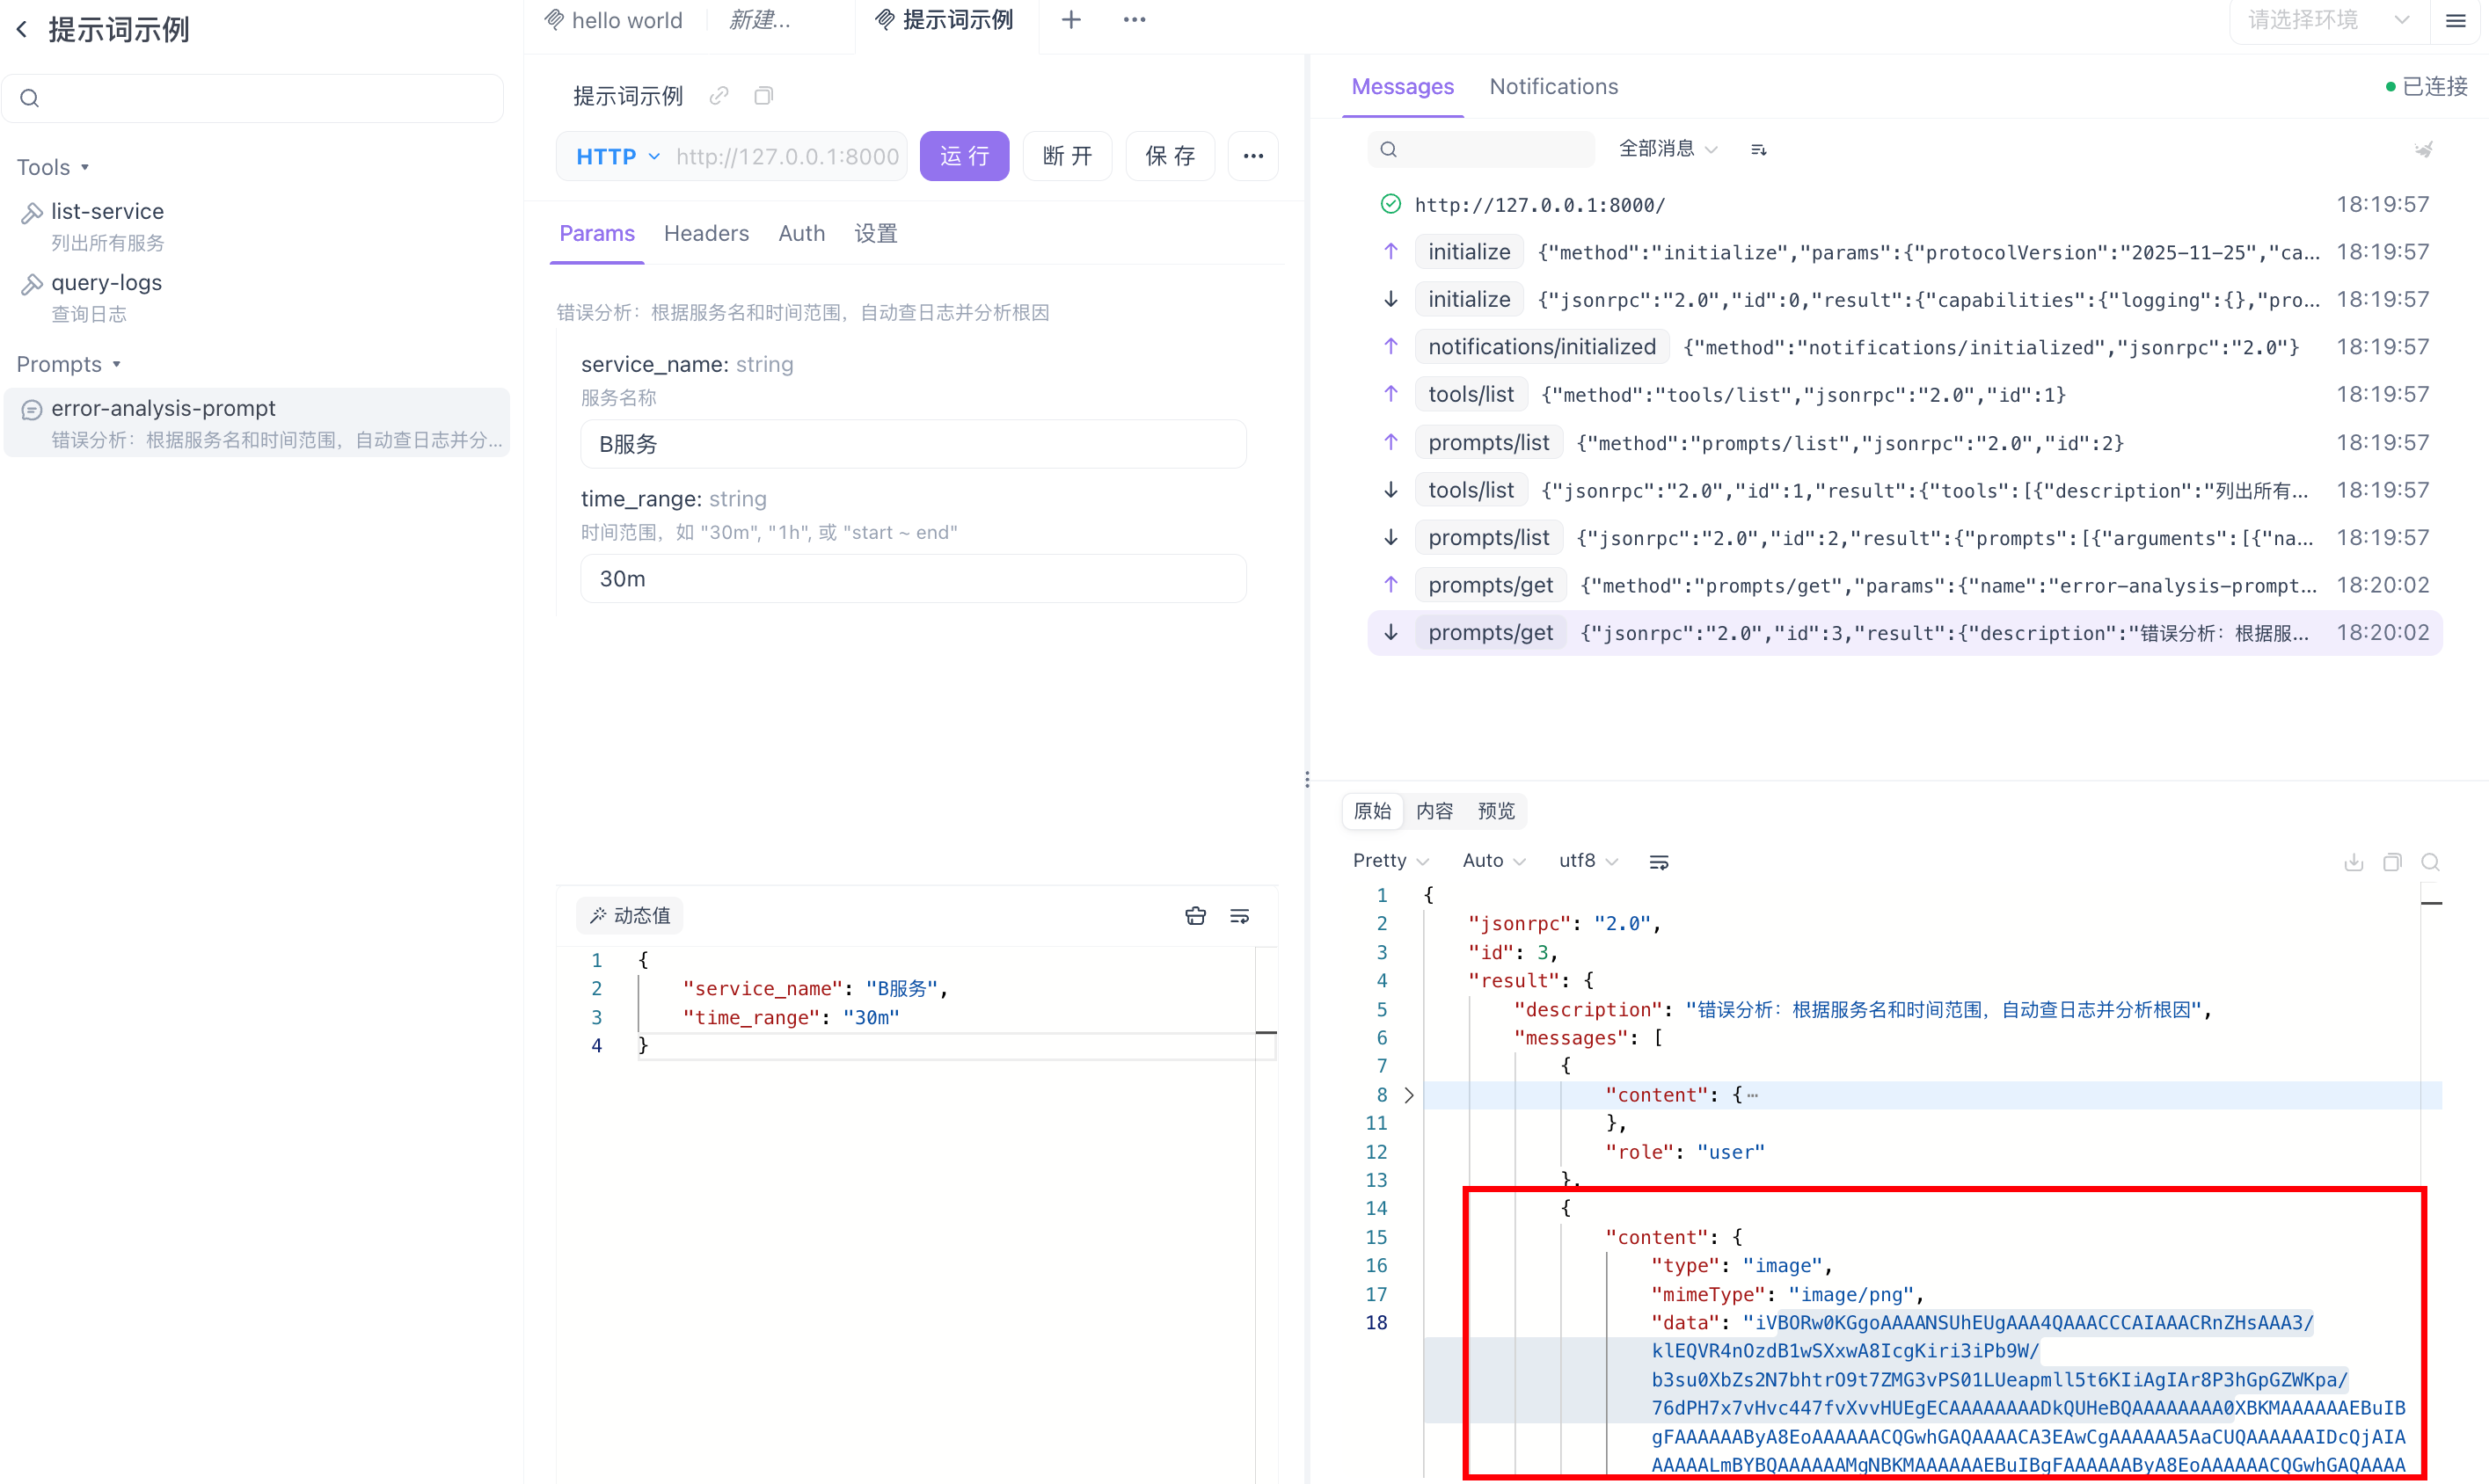Click the 运行 run button
This screenshot has height=1484, width=2489.
tap(963, 156)
